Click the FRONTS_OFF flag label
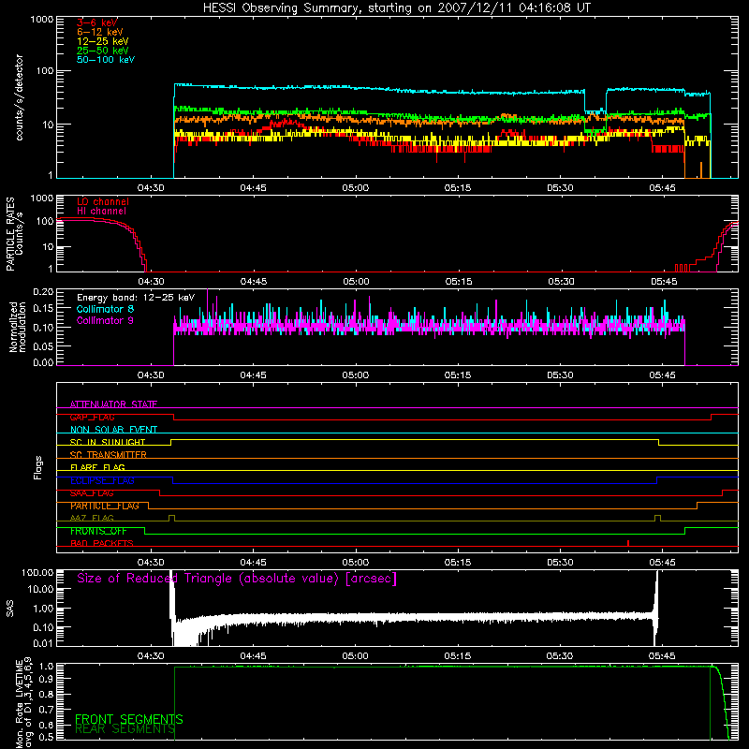 [98, 531]
